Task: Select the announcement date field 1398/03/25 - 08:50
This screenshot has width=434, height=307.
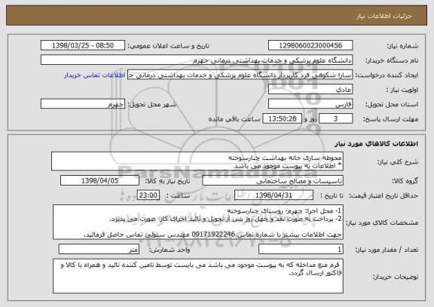Action: tap(83, 45)
